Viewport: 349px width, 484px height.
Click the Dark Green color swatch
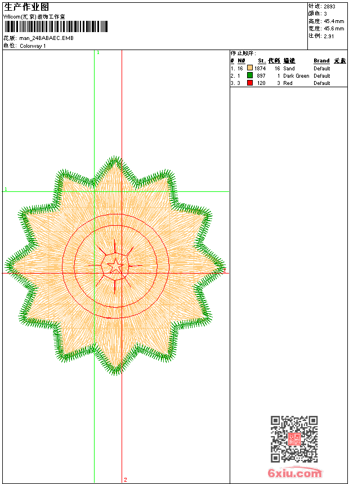point(250,75)
